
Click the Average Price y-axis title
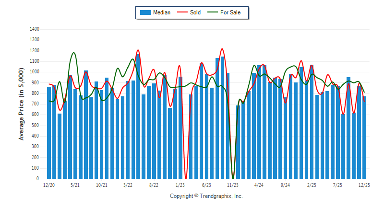tap(21, 104)
